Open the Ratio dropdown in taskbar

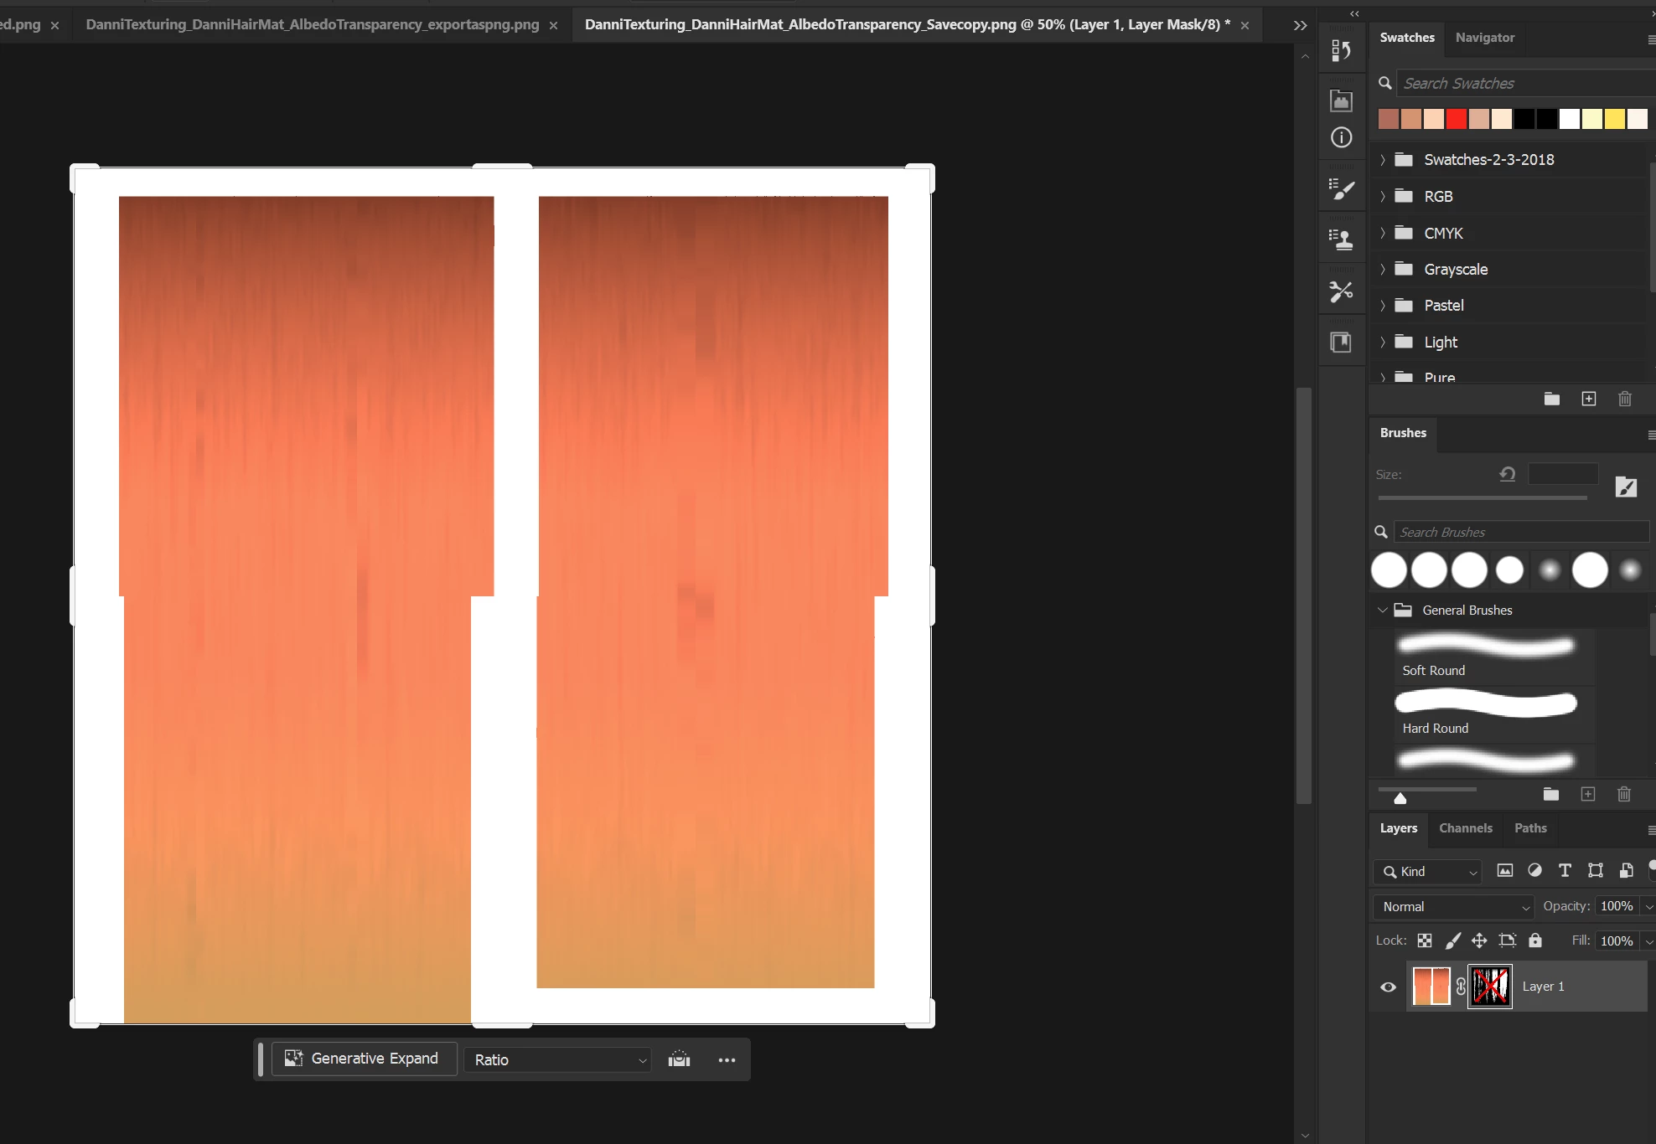coord(558,1059)
